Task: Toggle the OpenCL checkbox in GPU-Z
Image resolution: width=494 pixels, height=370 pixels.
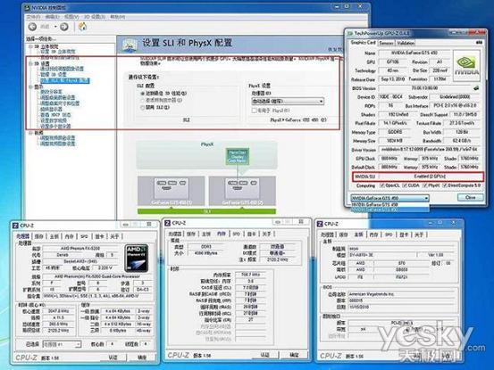Action: coord(382,185)
